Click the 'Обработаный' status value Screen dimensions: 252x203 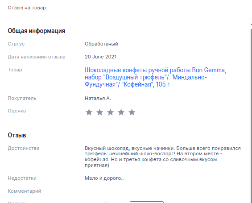(101, 44)
